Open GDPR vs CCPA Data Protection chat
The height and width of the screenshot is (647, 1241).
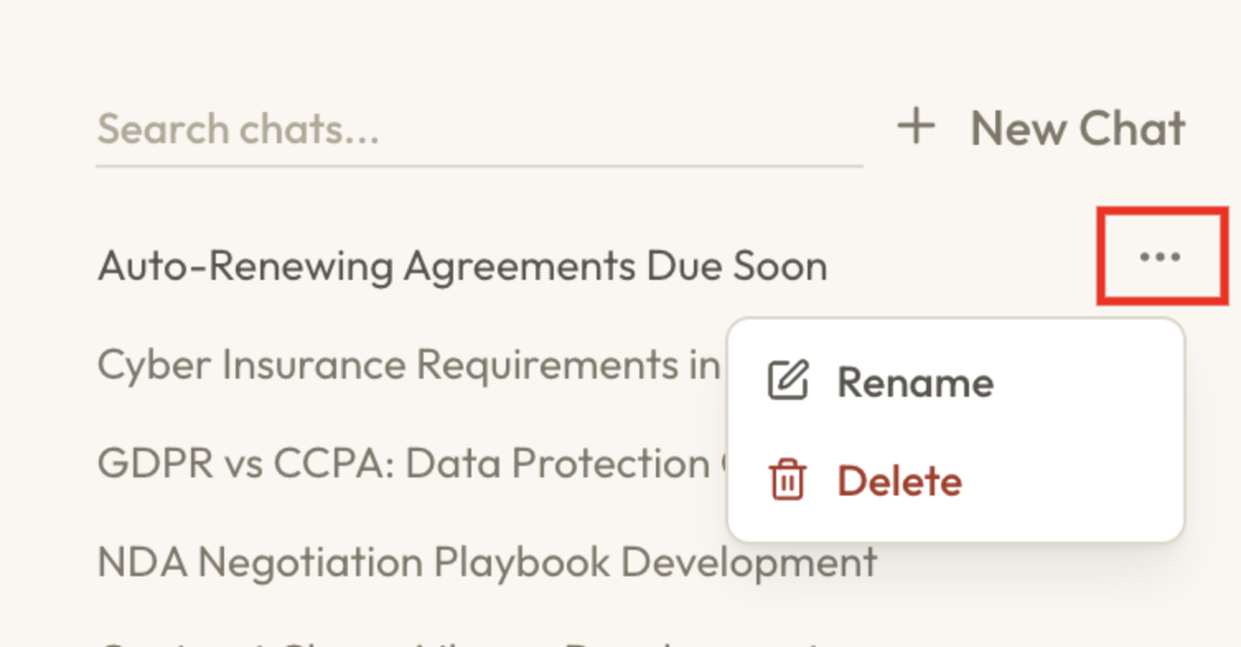(404, 464)
